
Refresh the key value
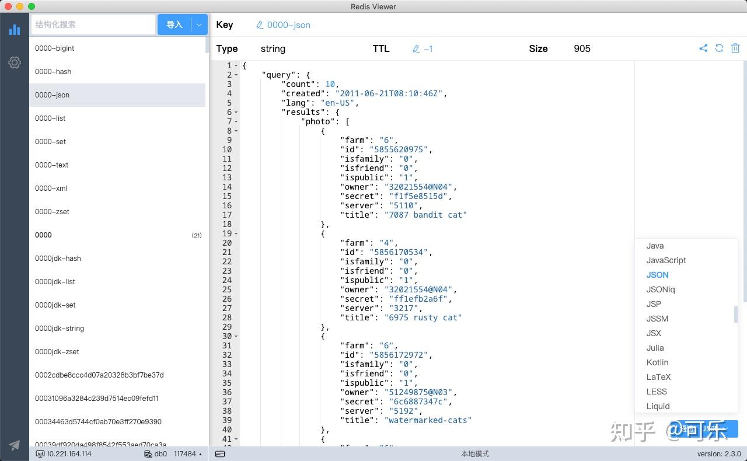click(719, 48)
